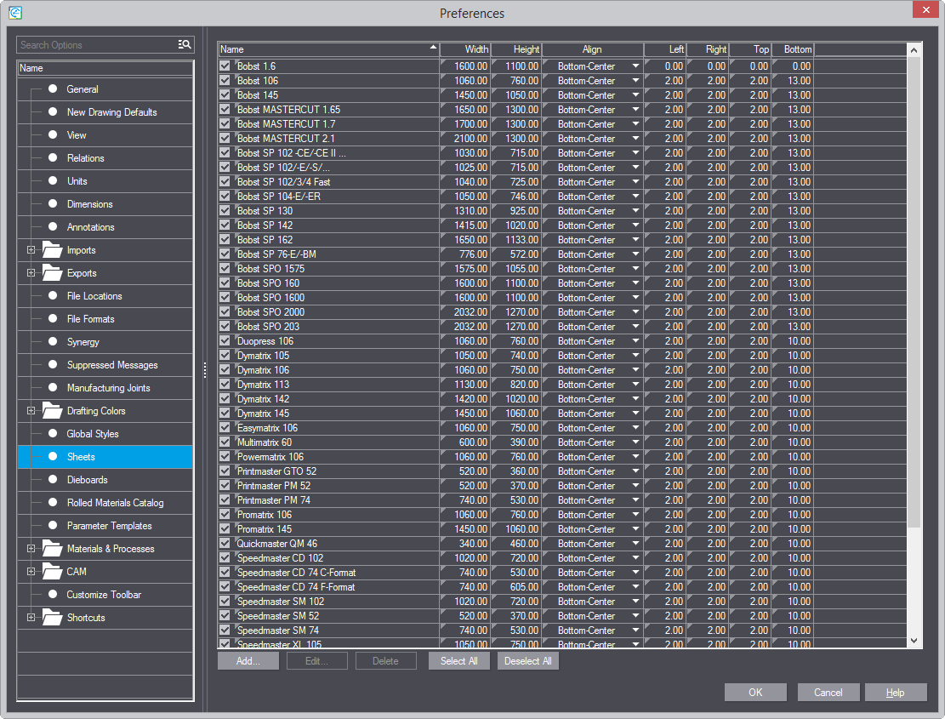Screen dimensions: 945x719
Task: Toggle the Bobst MASTERCUT 1.65 checkbox
Action: (225, 109)
